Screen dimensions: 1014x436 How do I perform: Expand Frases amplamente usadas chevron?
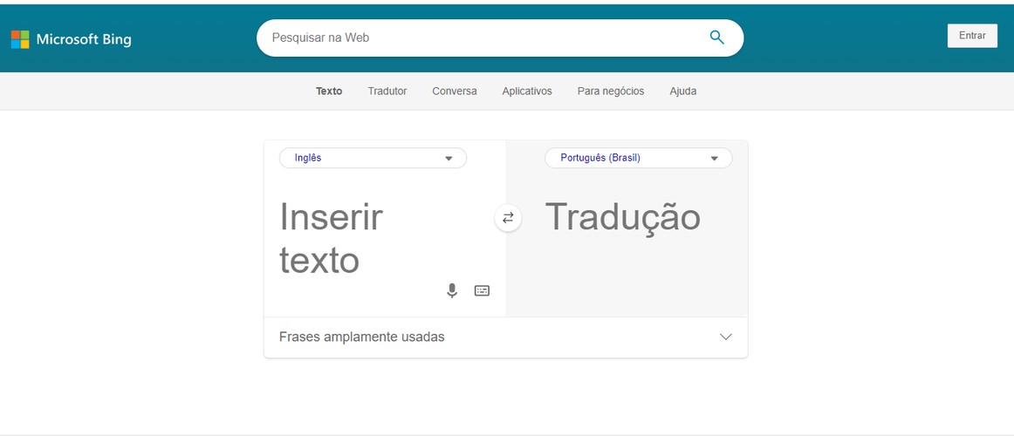[x=725, y=337]
